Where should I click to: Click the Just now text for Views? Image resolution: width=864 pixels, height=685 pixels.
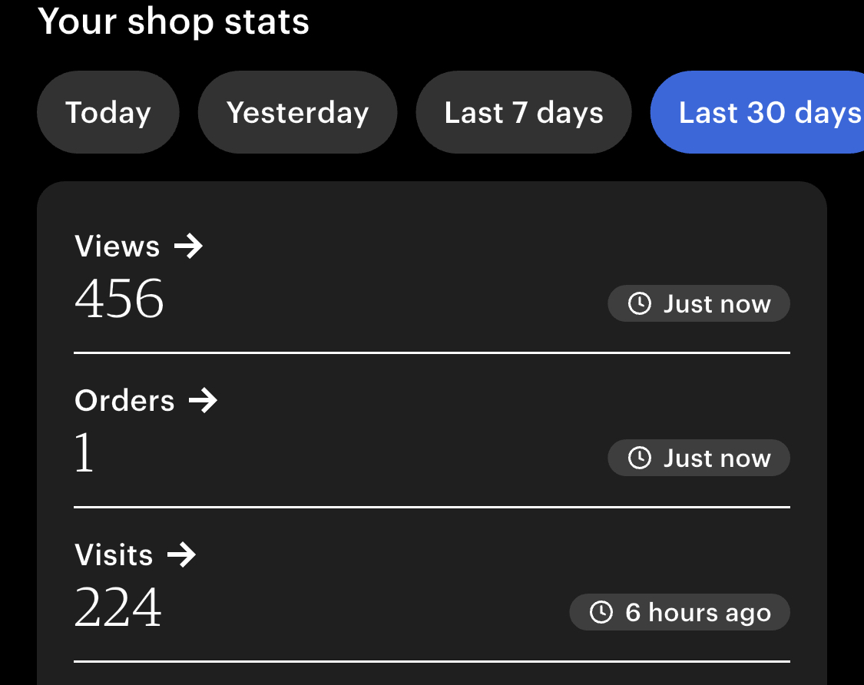tap(717, 304)
